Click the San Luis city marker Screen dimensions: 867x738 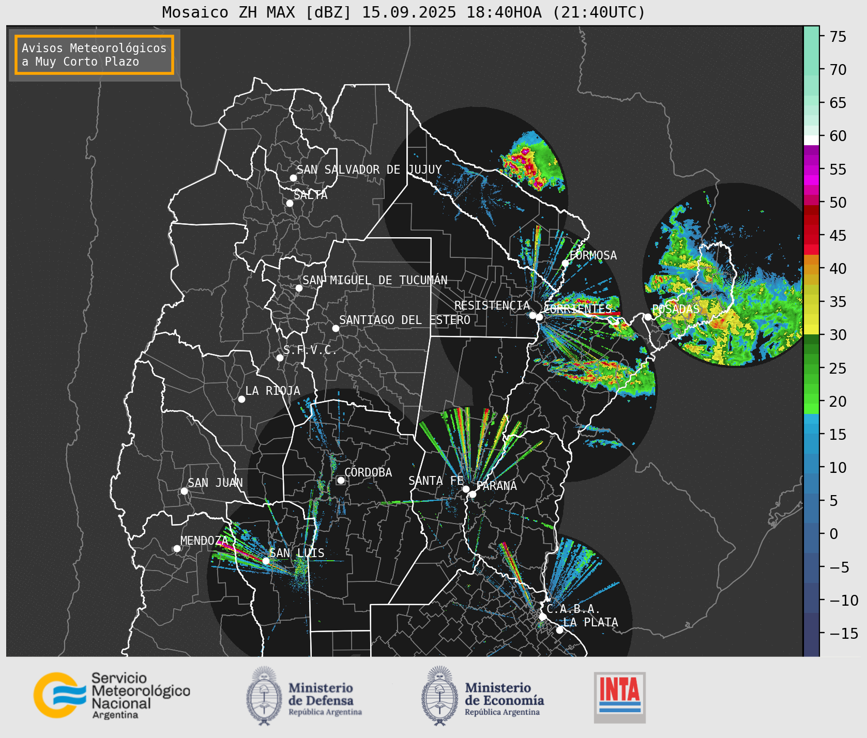tap(266, 561)
